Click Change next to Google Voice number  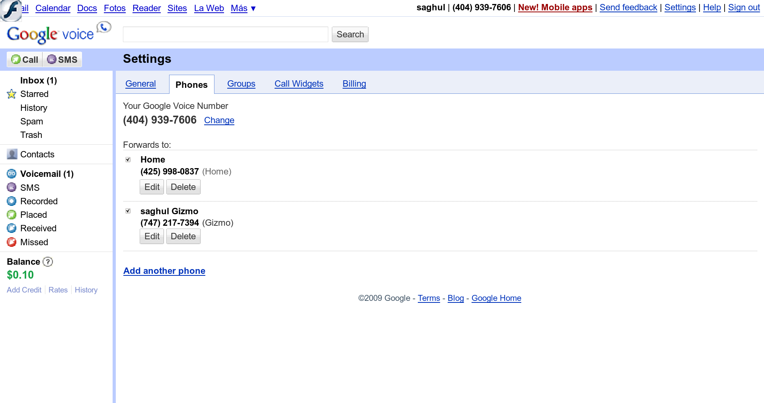(x=219, y=120)
